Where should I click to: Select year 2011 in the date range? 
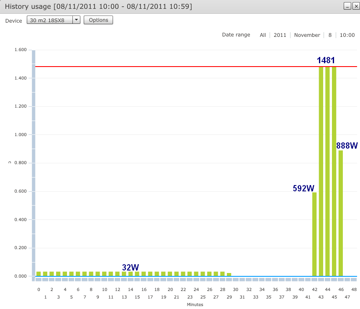tap(280, 35)
